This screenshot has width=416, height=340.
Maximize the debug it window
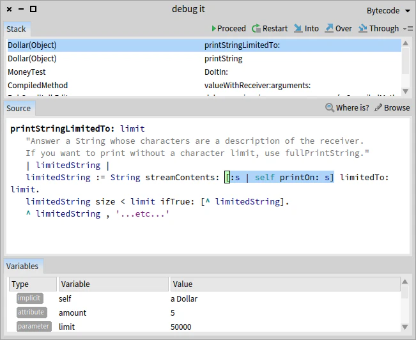(x=33, y=10)
